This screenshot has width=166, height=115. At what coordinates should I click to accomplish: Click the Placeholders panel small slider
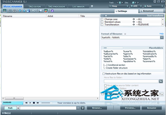pyautogui.click(x=113, y=48)
